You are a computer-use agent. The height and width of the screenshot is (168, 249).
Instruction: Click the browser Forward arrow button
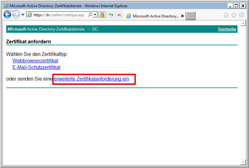[x=16, y=15]
